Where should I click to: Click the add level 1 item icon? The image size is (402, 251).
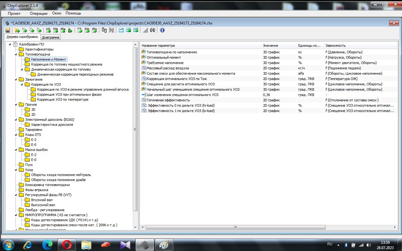24,30
